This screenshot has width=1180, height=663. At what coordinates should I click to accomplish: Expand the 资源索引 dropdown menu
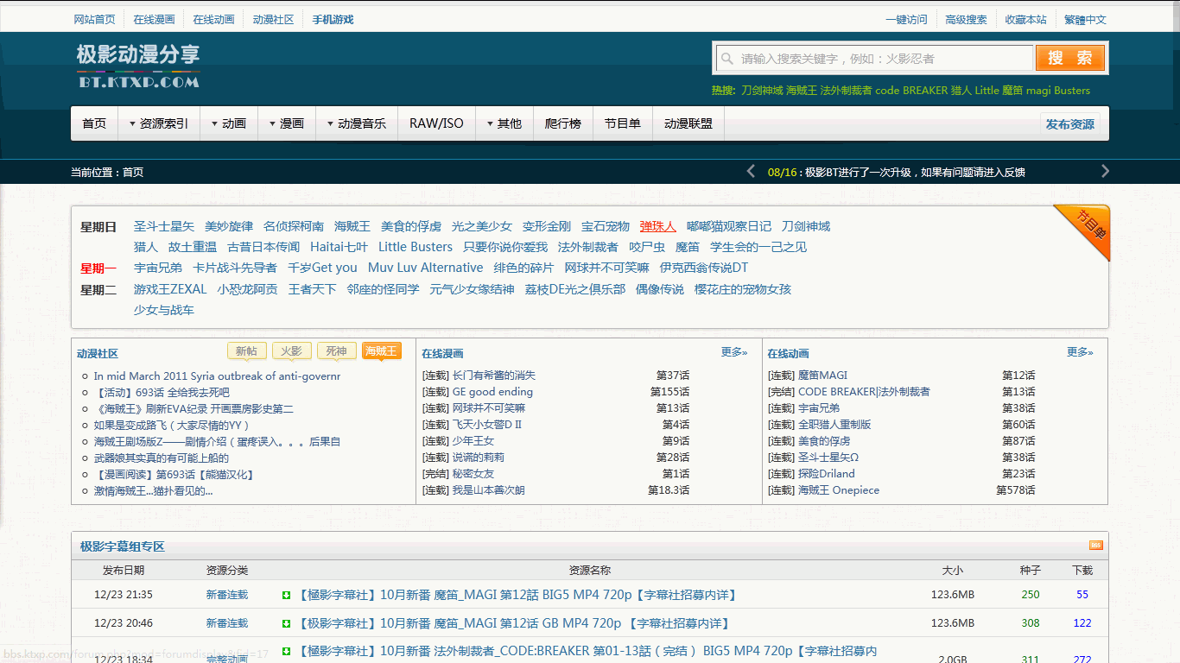(x=159, y=123)
